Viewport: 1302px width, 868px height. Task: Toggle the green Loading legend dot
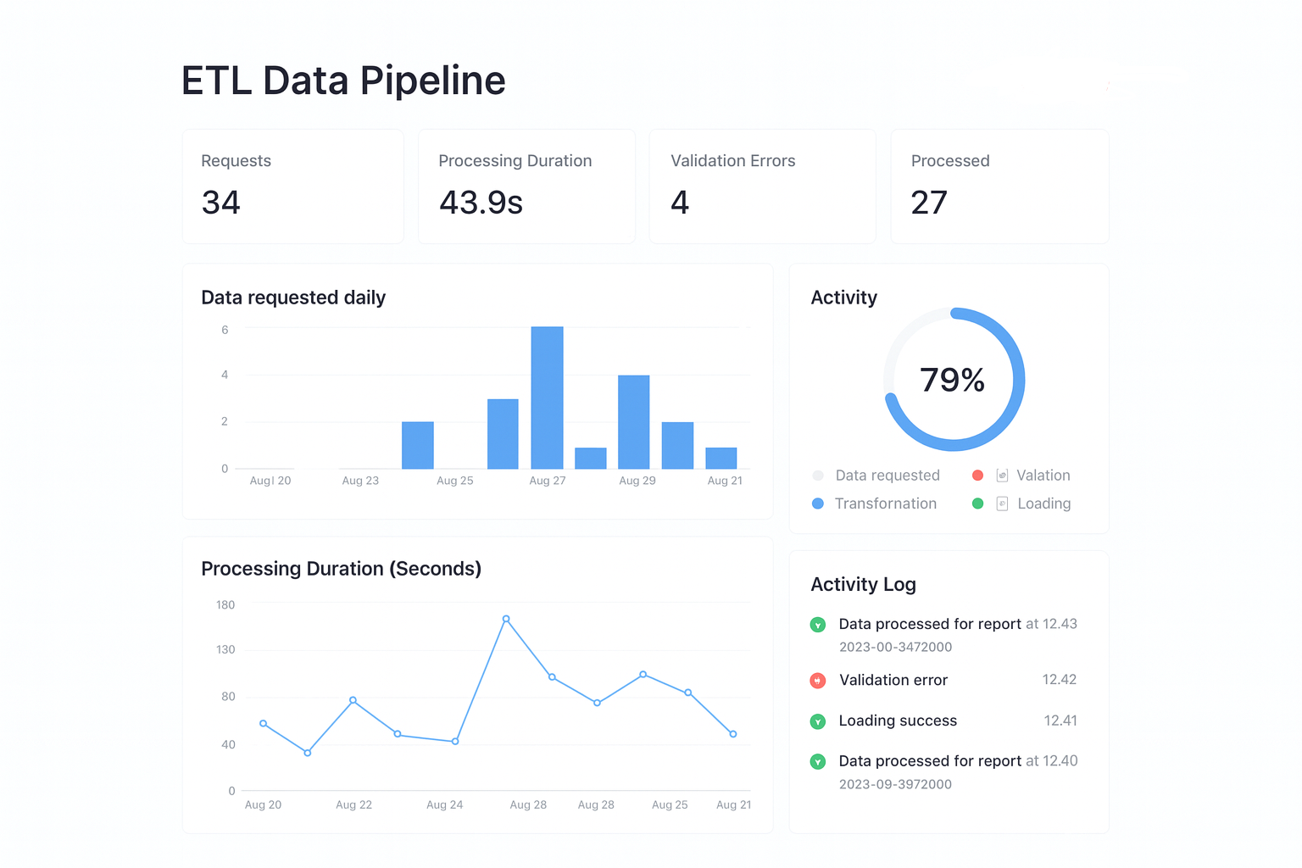click(977, 504)
